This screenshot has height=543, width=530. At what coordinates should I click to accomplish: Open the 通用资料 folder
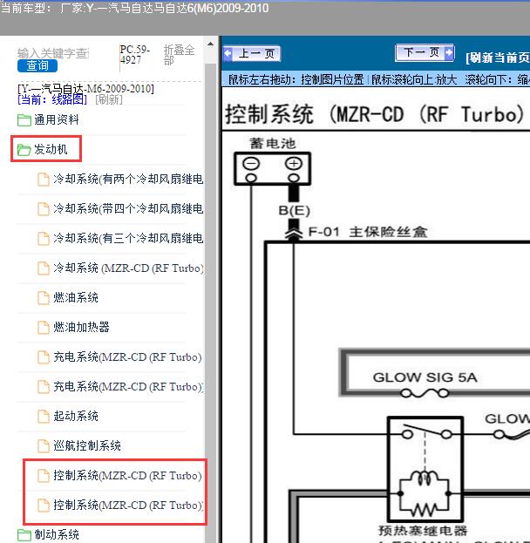tap(56, 119)
